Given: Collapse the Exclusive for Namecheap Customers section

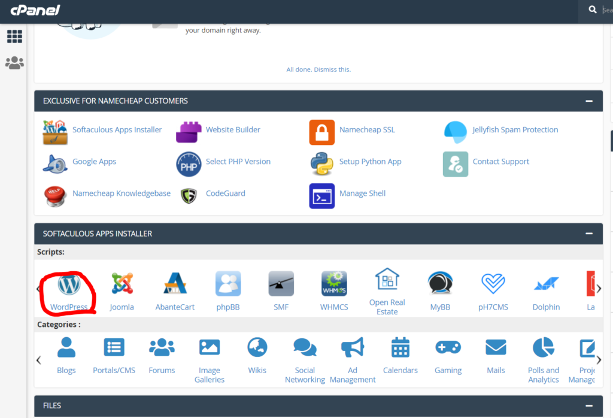Looking at the screenshot, I should 589,101.
